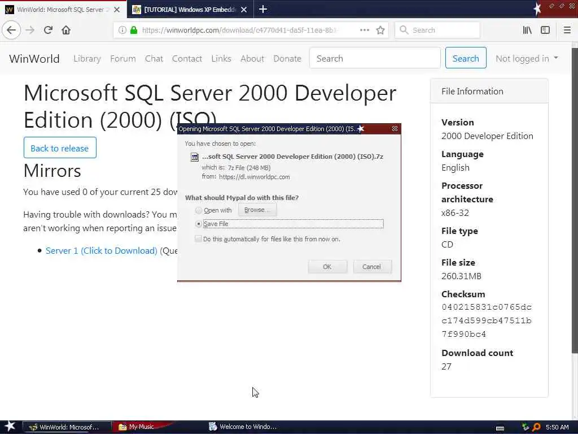Open the Contact nav link
This screenshot has height=434, width=578.
point(187,58)
